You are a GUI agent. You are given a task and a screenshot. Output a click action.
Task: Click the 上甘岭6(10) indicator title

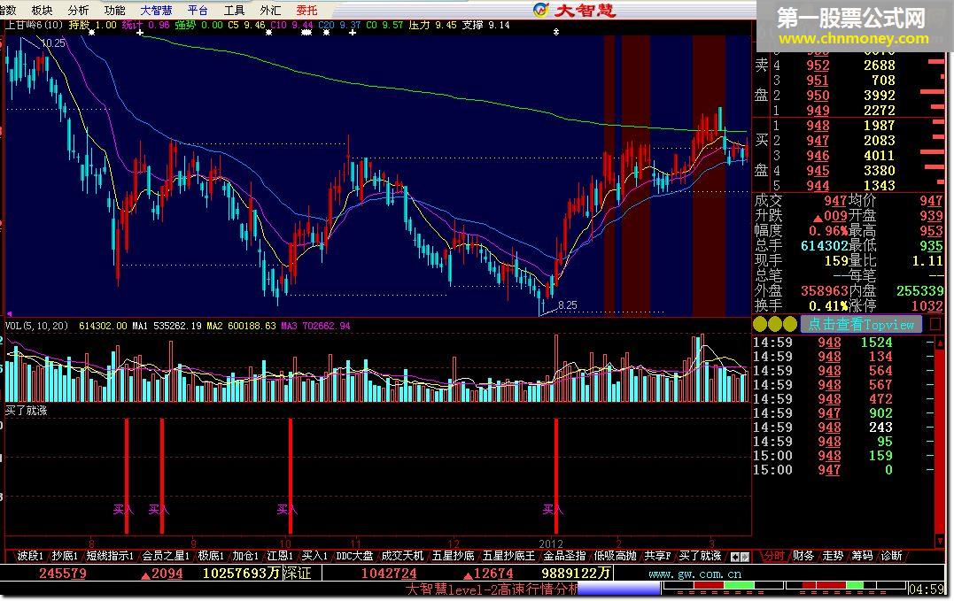34,25
